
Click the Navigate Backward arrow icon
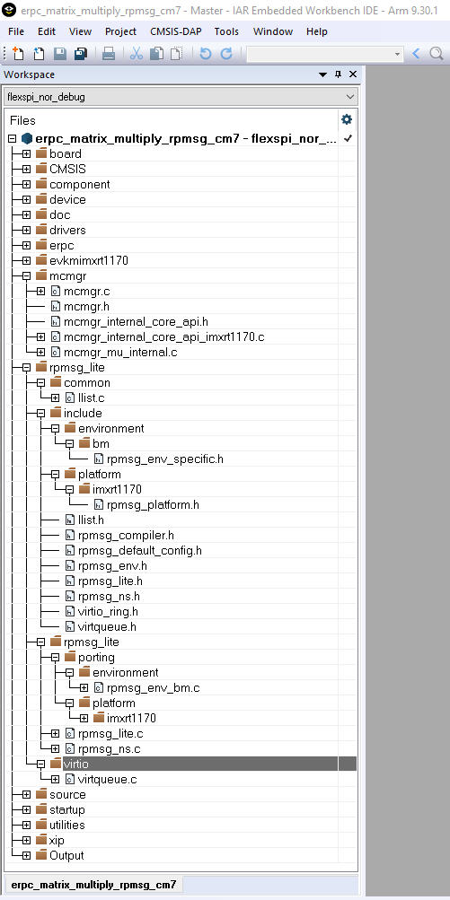pyautogui.click(x=416, y=54)
